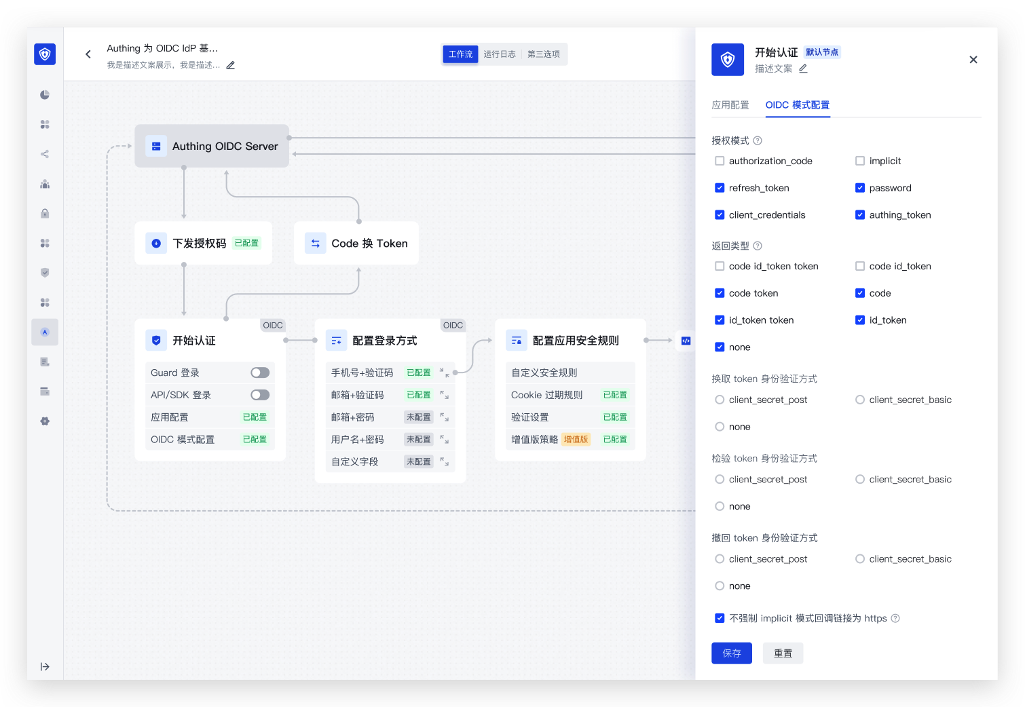Open settings gear in left sidebar
This screenshot has width=1025, height=707.
(45, 421)
